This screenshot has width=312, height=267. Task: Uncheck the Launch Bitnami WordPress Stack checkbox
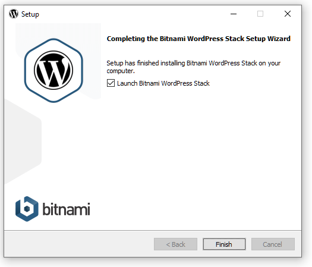pos(111,83)
